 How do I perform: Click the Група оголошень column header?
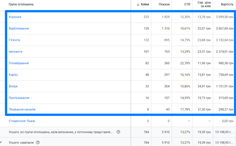[x=21, y=4]
